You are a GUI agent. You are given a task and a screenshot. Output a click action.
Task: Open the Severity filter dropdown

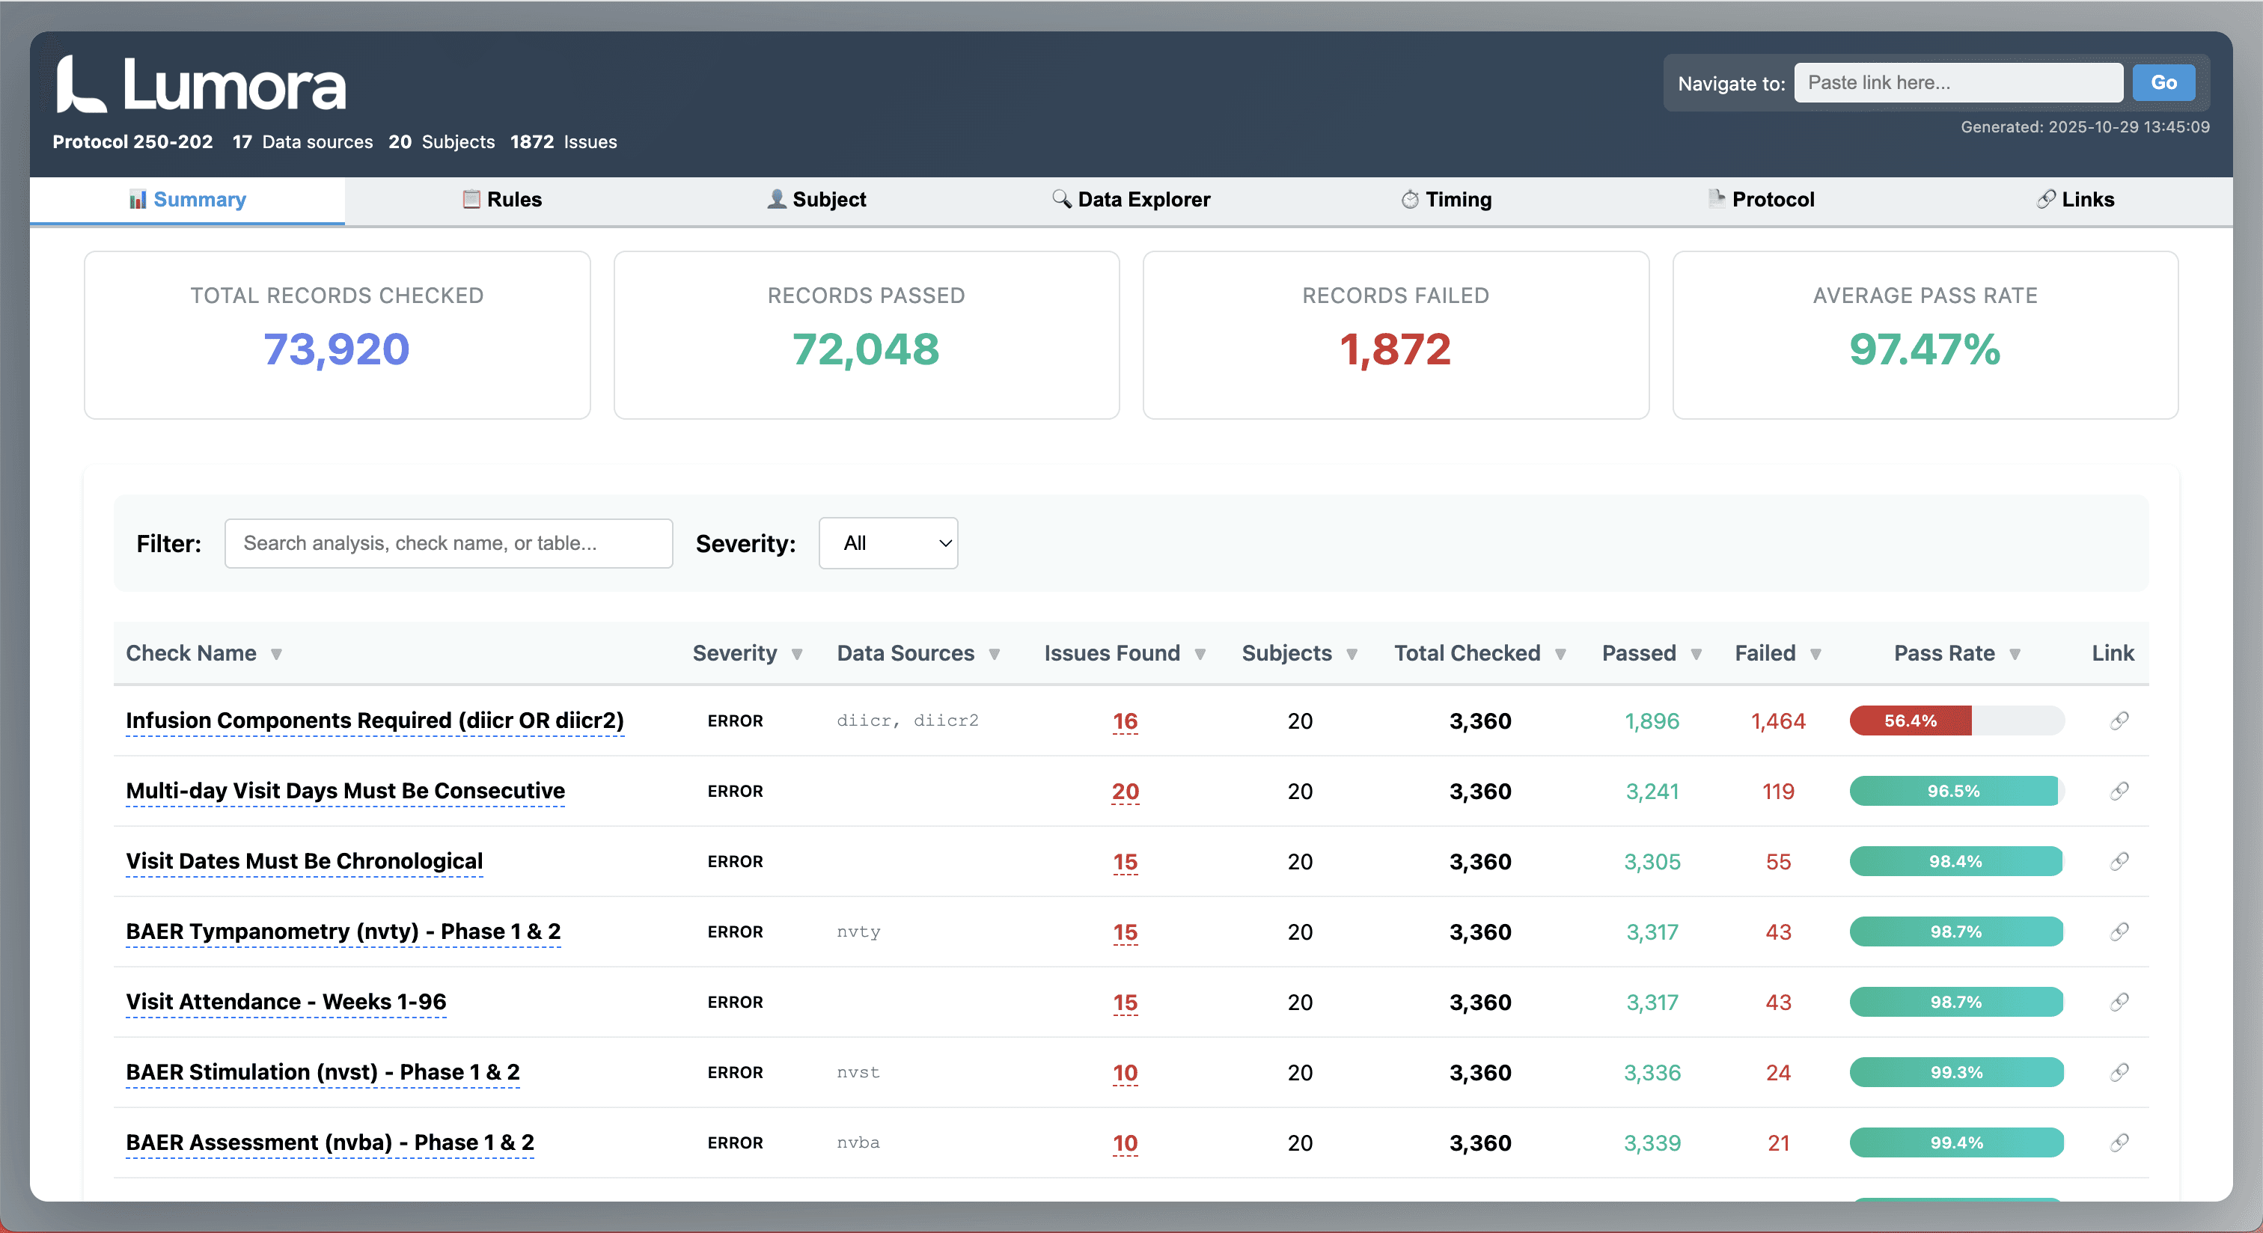(x=888, y=544)
